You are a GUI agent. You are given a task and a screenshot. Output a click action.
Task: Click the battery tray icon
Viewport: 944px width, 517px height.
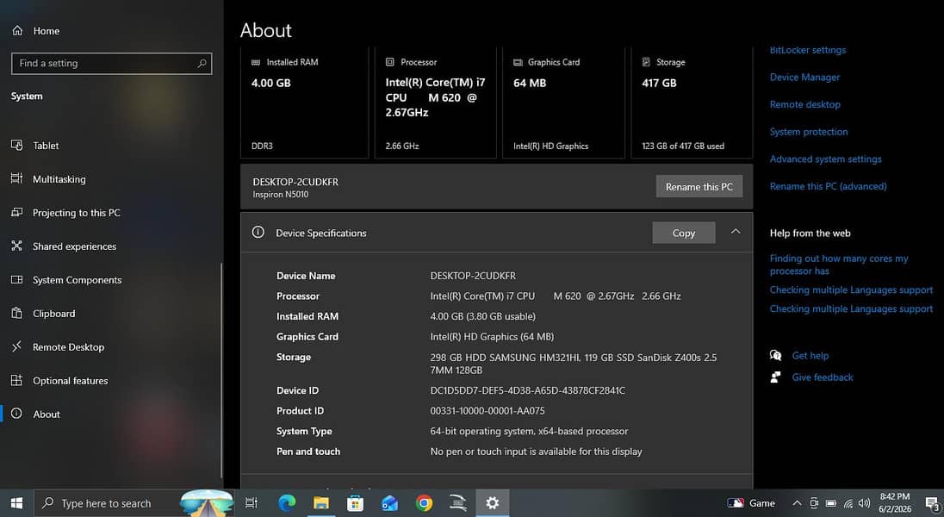coord(831,503)
